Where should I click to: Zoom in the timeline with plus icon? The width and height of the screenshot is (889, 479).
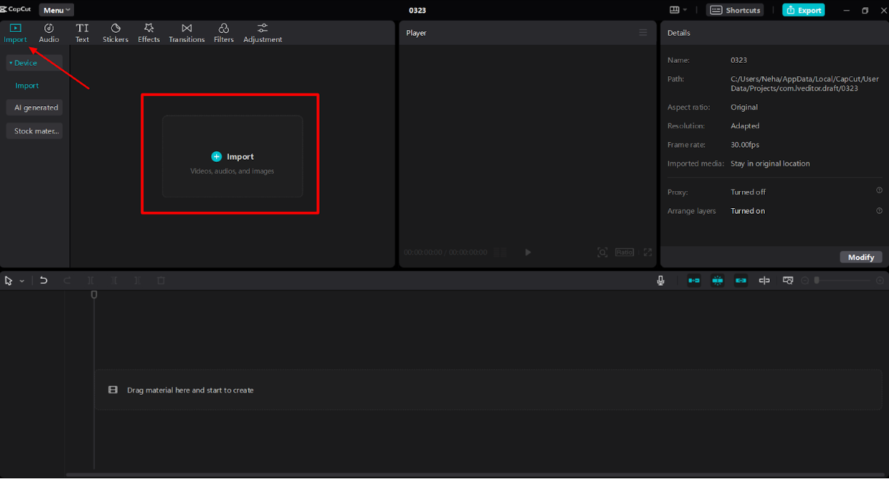(880, 281)
